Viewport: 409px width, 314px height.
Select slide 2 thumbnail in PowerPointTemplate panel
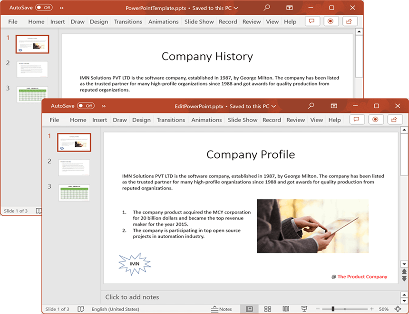(32, 70)
